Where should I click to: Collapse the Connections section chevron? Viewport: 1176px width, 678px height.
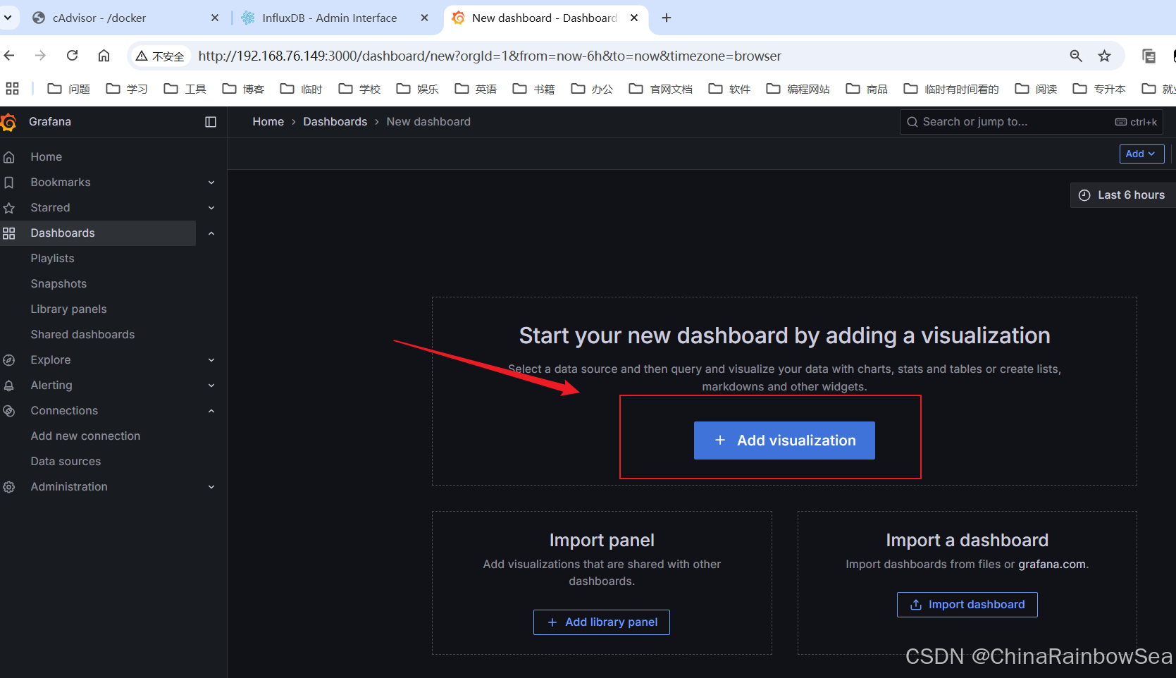coord(211,411)
